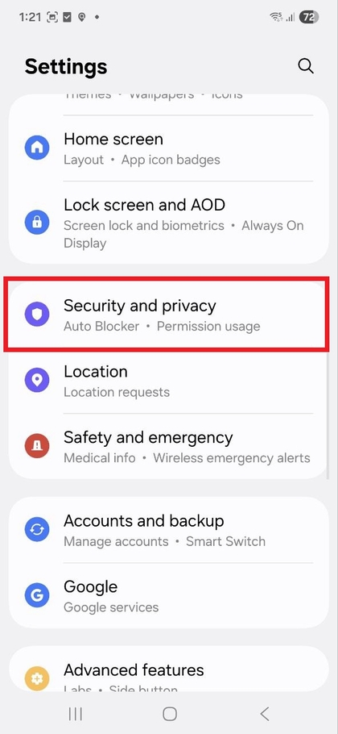Tap the back navigation arrow
338x734 pixels.
click(264, 714)
